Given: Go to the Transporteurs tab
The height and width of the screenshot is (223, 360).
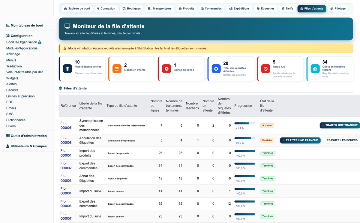Looking at the screenshot, I should coord(160,9).
